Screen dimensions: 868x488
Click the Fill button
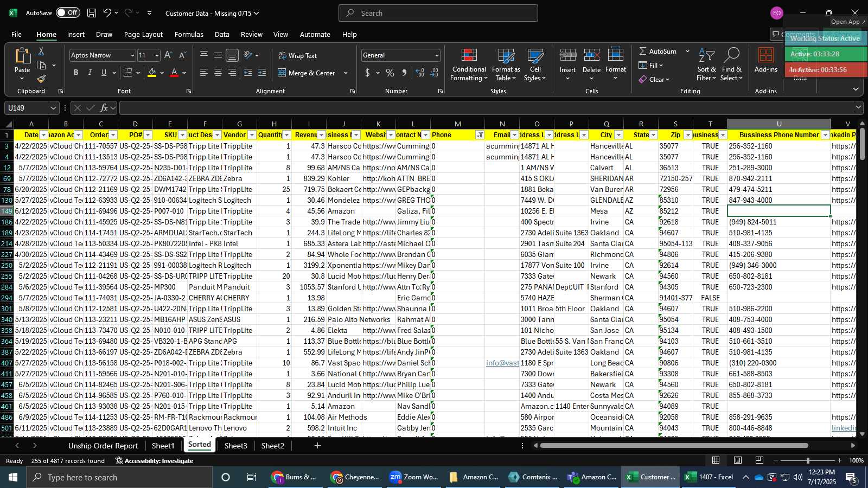(x=651, y=65)
